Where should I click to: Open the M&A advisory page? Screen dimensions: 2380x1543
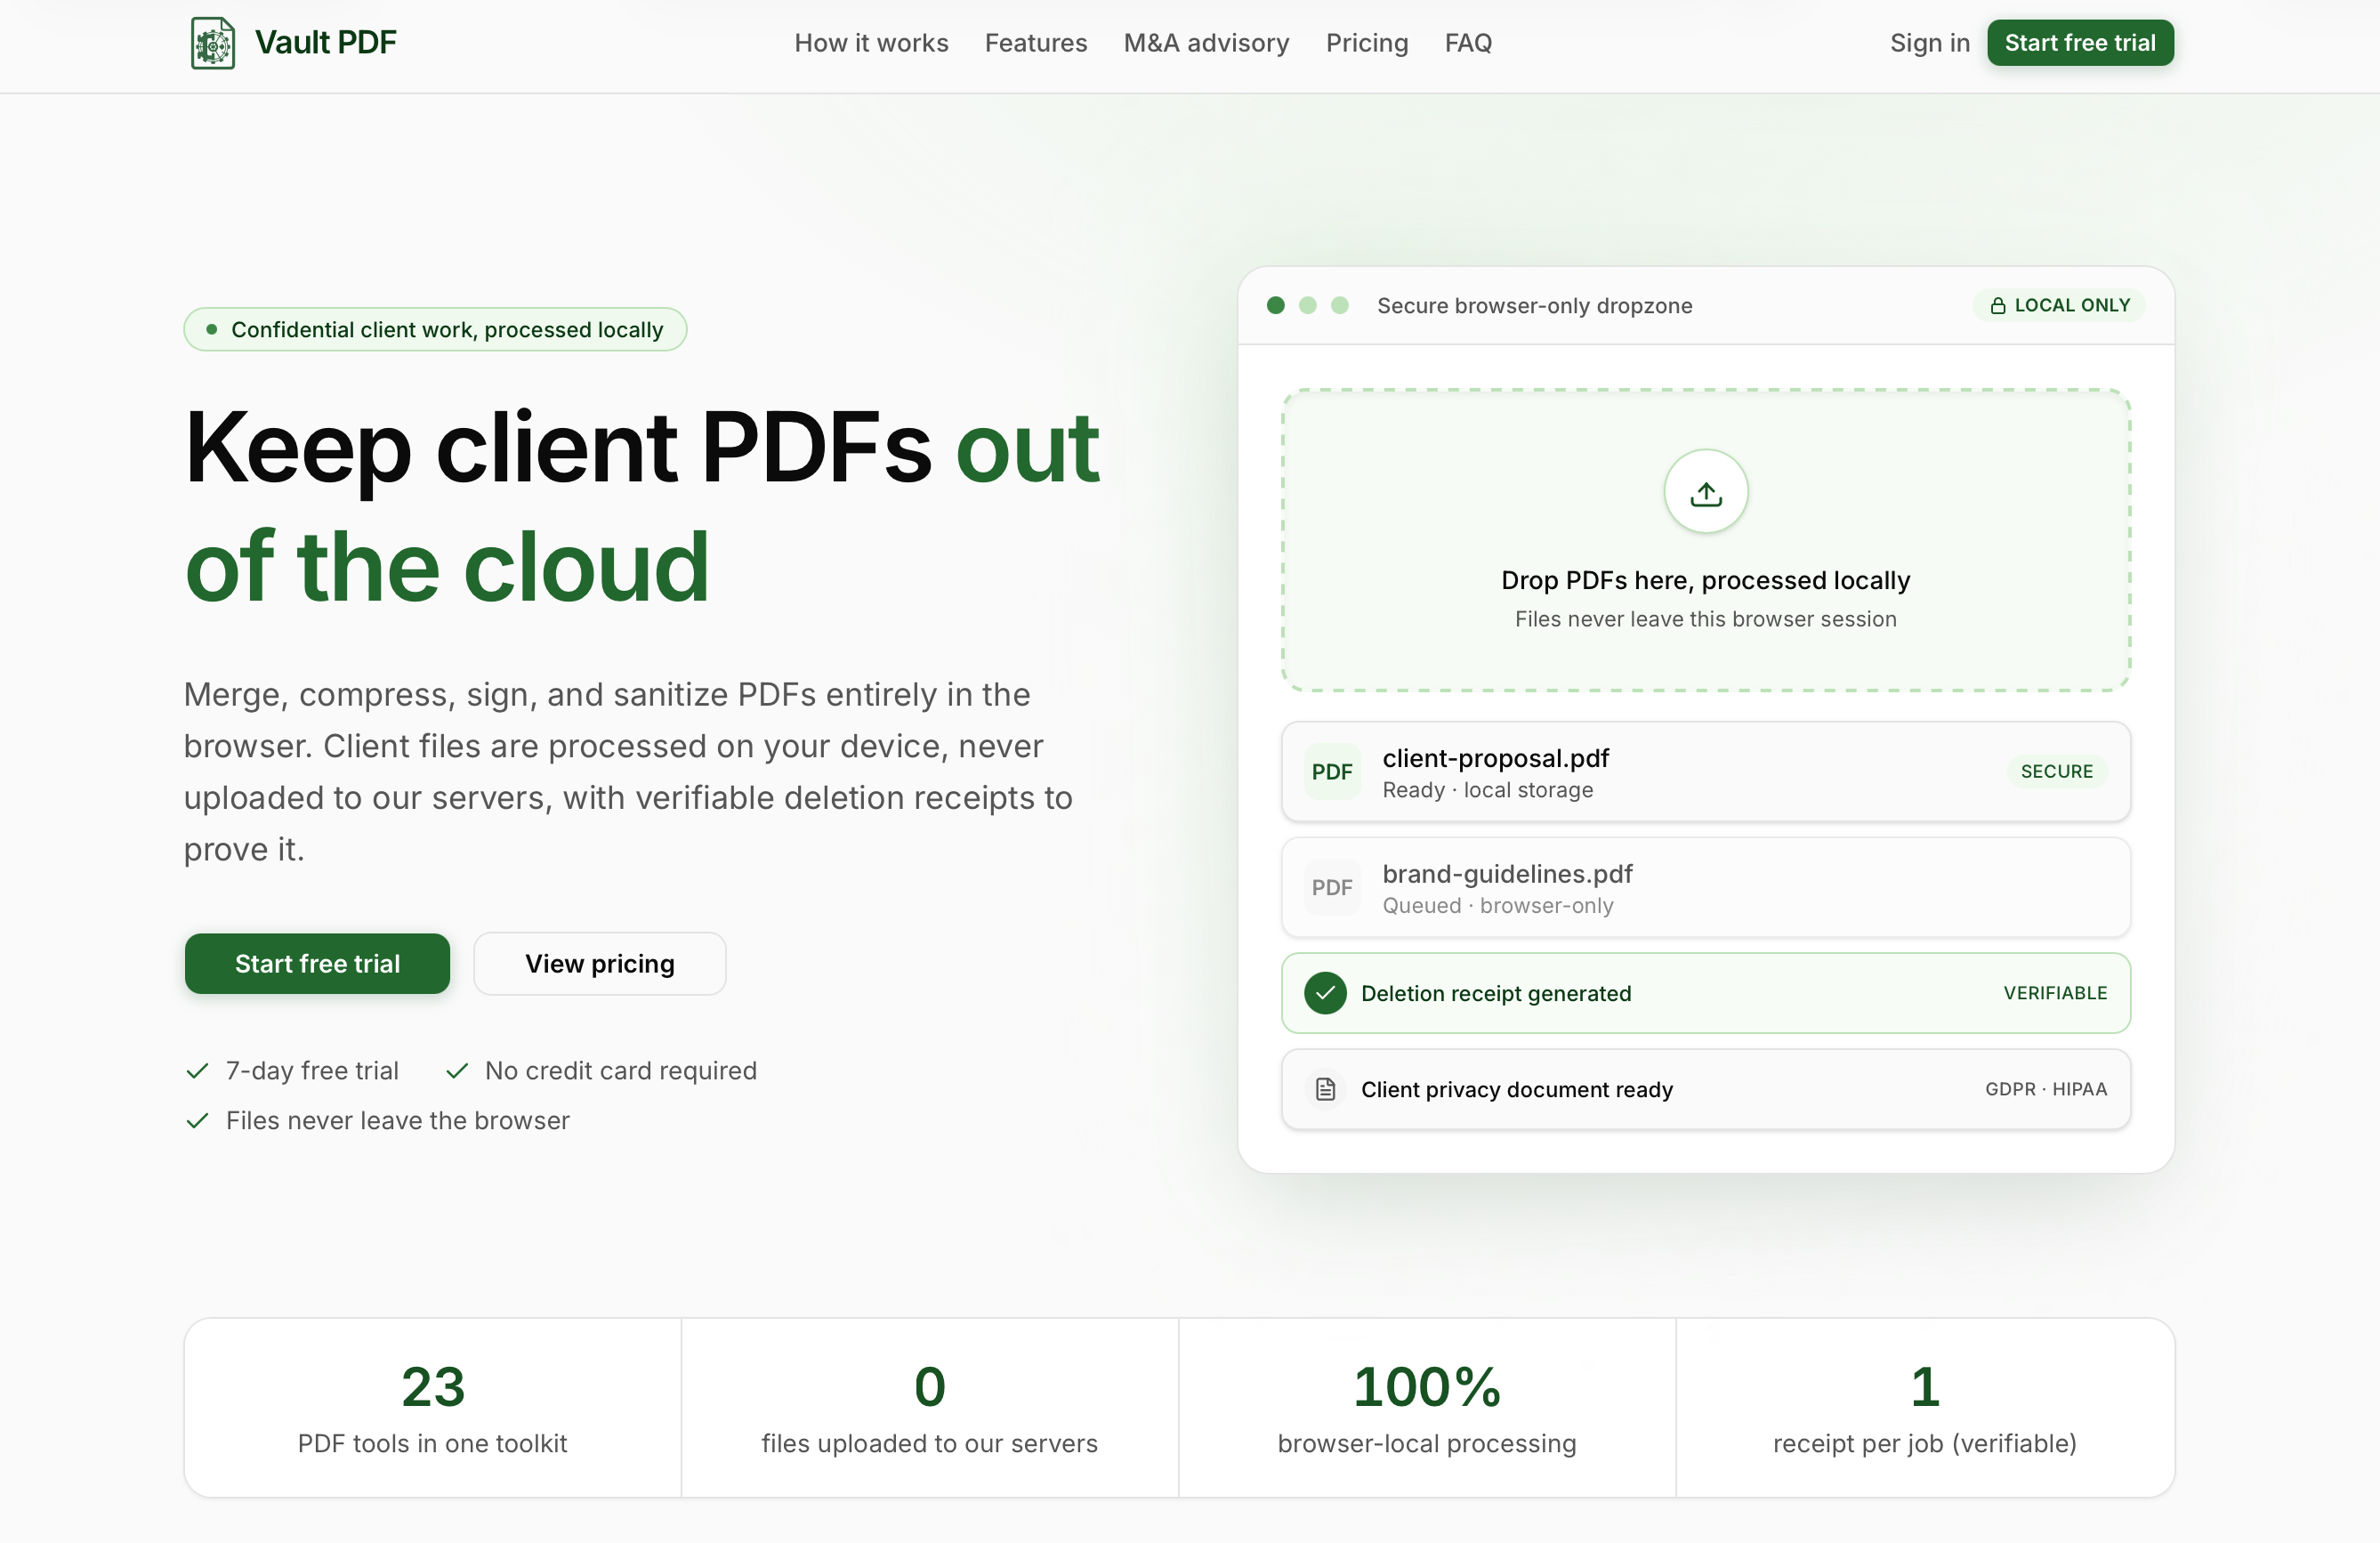pos(1206,43)
